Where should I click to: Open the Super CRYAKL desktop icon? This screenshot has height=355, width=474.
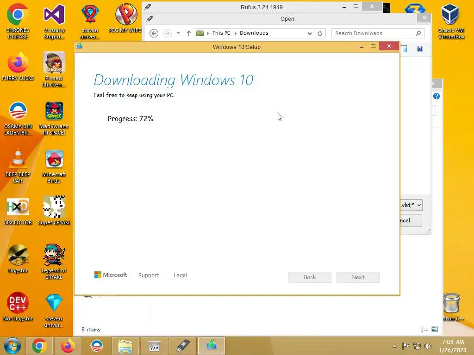(x=54, y=210)
